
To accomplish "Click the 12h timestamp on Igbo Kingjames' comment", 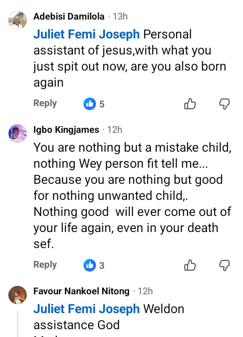I will [x=114, y=130].
